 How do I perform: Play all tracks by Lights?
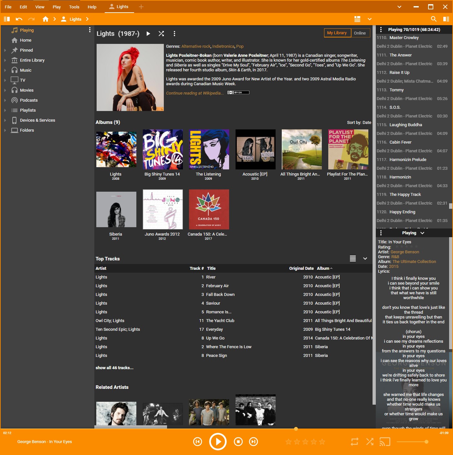click(148, 34)
